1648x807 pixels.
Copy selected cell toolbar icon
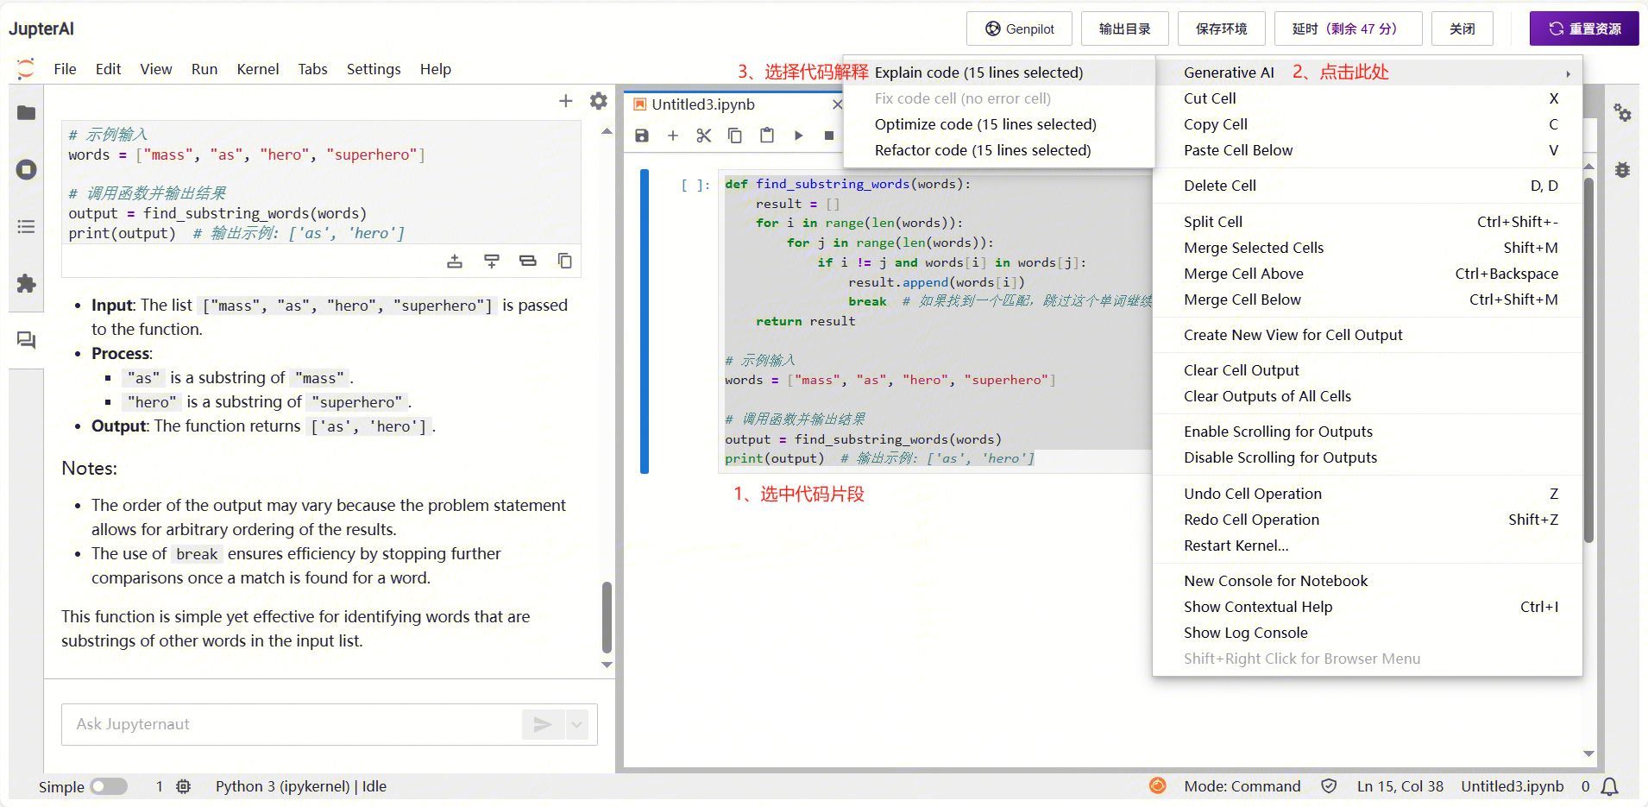735,136
